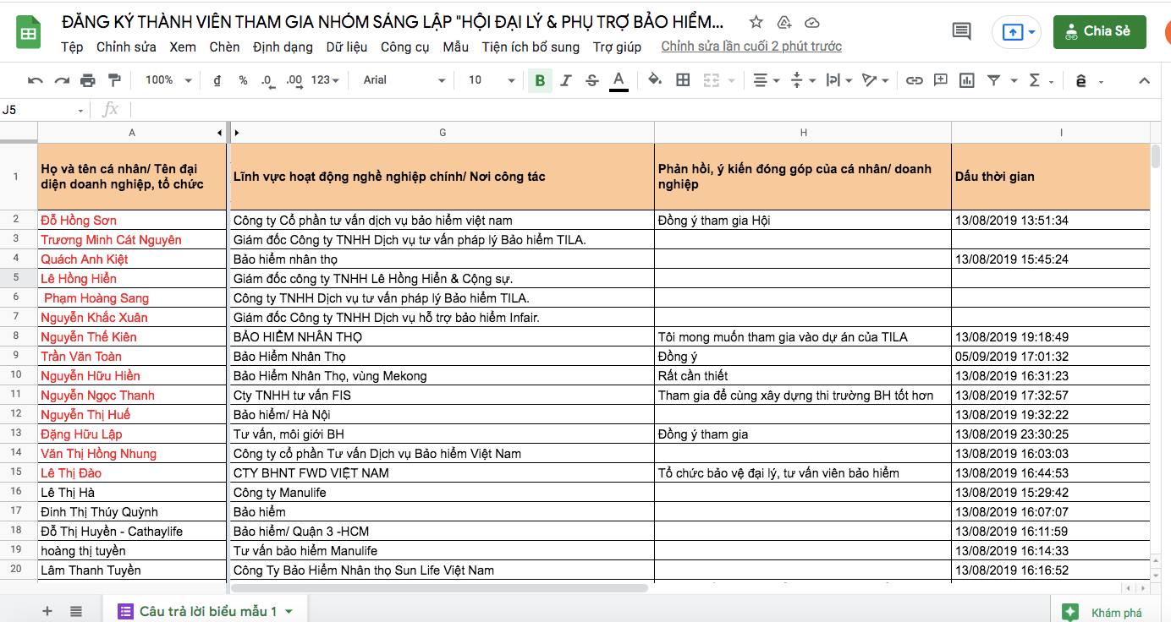Open the Tệp menu
Screen dimensions: 1171x622
point(72,46)
